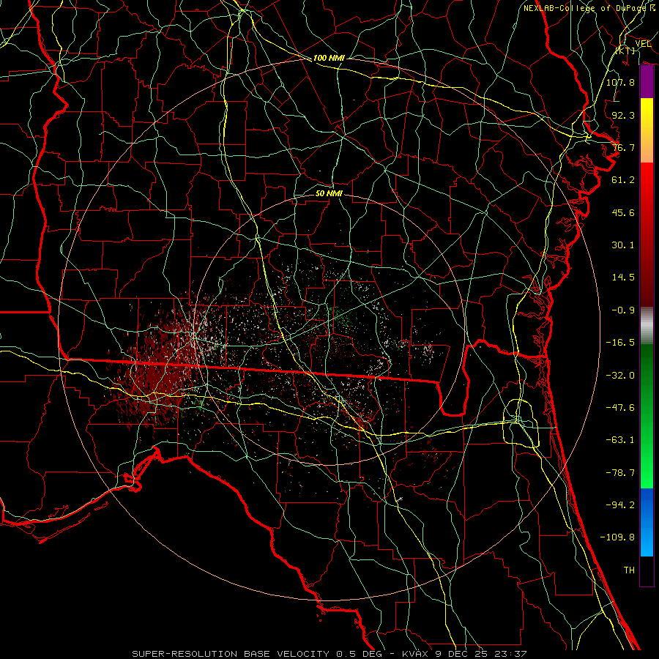659x659 pixels.
Task: Click the -109.8 velocity scale value
Action: click(617, 537)
